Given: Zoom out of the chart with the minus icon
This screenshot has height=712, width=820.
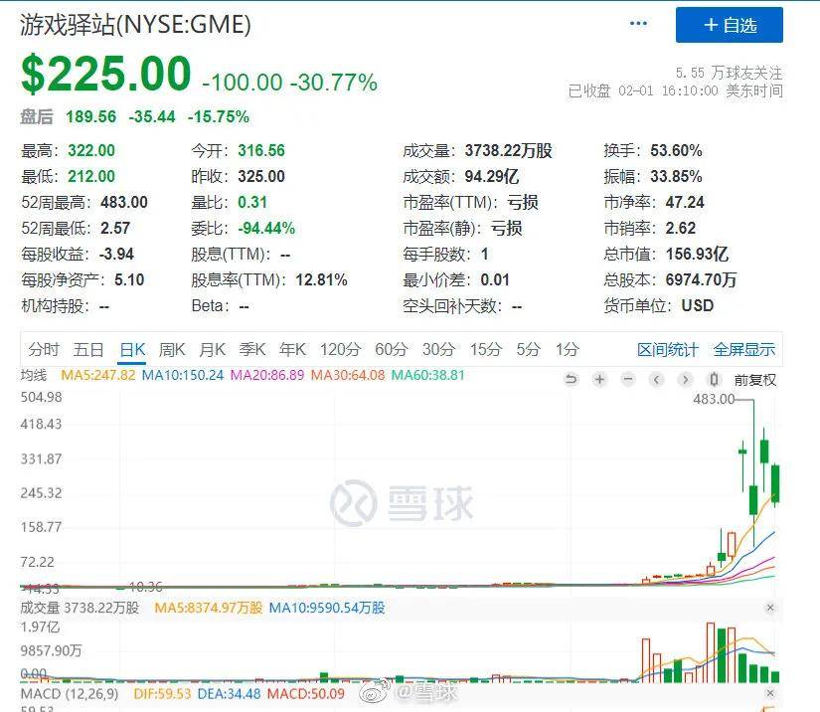Looking at the screenshot, I should coord(627,380).
